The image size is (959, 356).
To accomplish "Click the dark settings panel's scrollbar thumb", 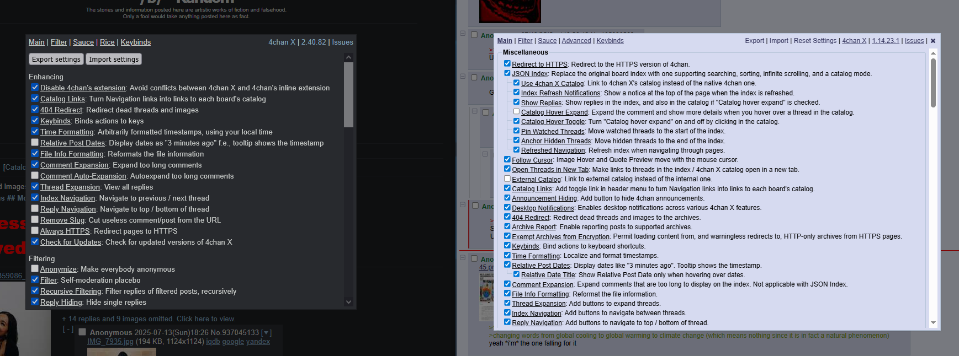I will coord(348,95).
